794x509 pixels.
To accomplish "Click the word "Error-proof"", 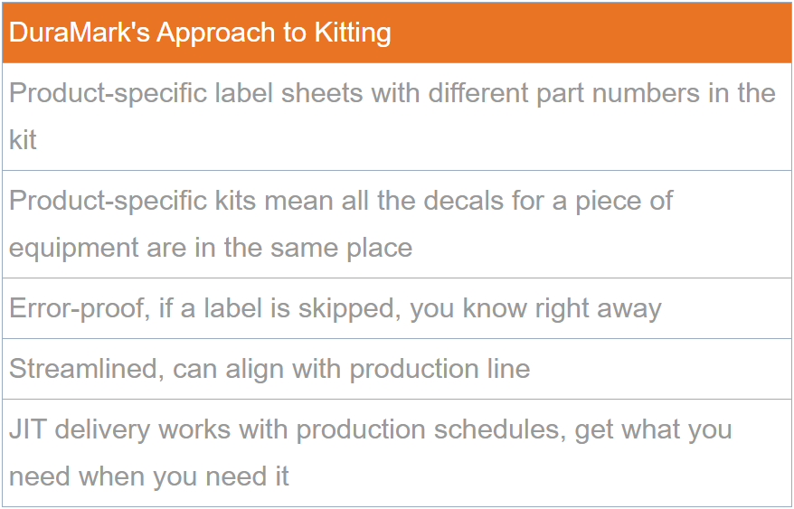I will [76, 308].
